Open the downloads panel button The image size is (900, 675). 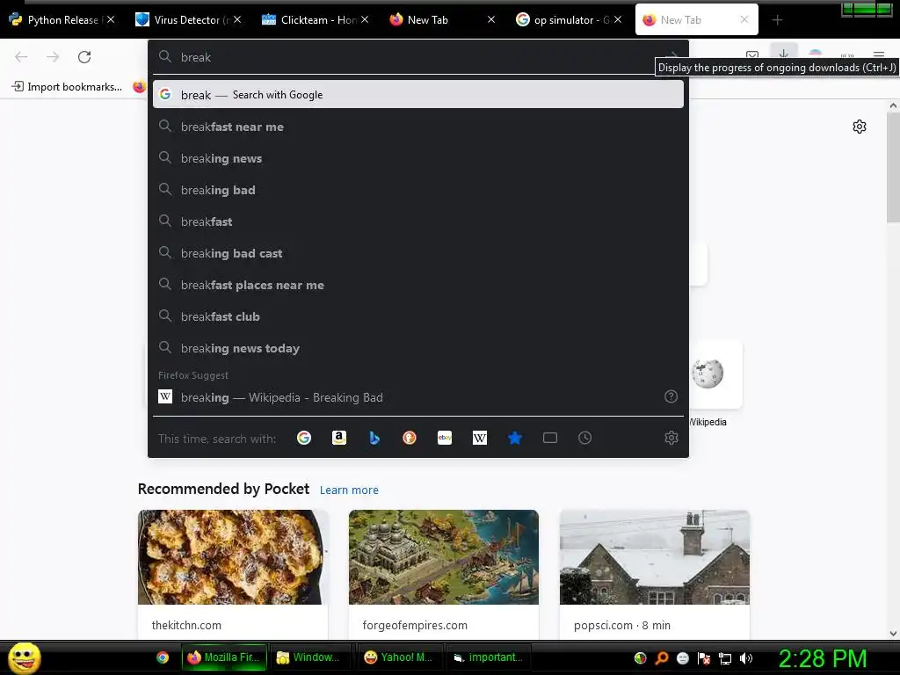[783, 52]
